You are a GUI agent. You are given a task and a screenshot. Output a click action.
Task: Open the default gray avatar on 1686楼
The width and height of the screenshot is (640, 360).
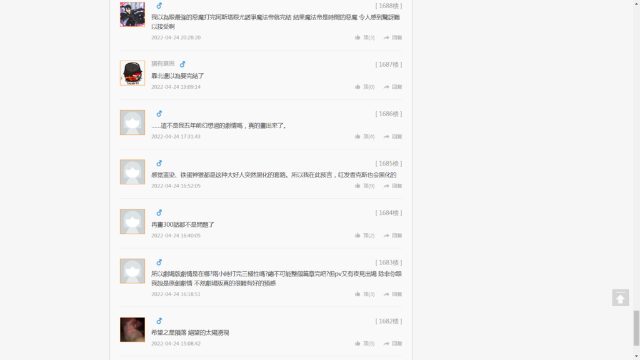(132, 122)
